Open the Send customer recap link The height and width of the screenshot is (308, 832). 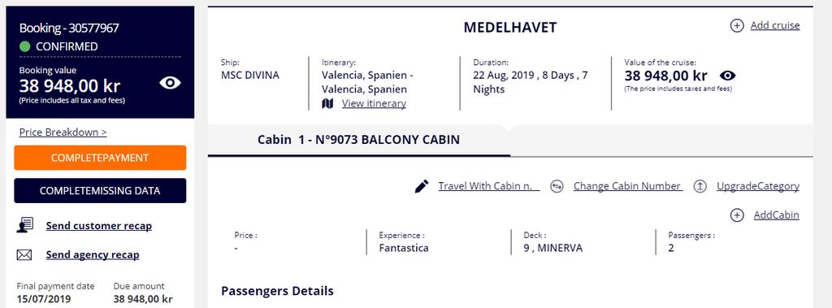(x=98, y=226)
